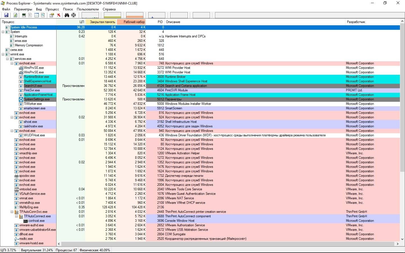Select the RuntimeBroker.exe process row
Screen dimensions: 405x253
coord(200,77)
